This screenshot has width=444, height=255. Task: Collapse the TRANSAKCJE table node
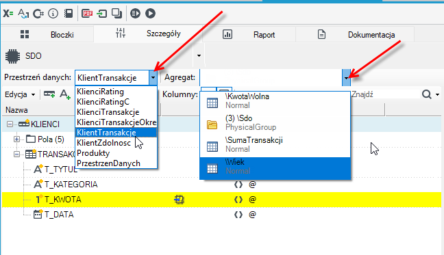coord(16,155)
